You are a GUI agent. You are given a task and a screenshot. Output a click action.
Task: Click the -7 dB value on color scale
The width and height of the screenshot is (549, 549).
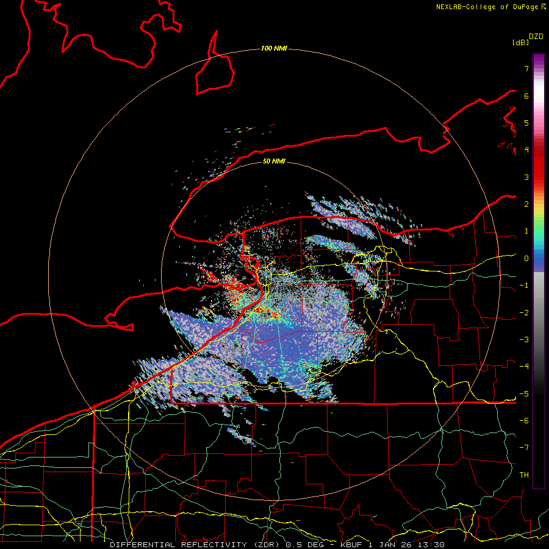524,448
